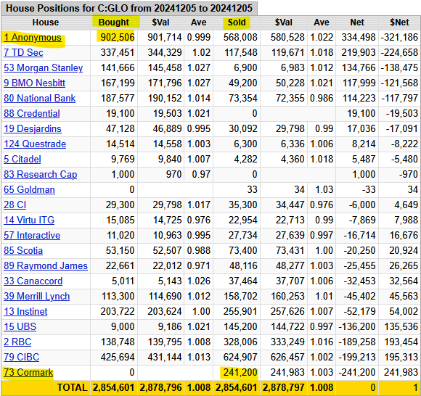The width and height of the screenshot is (421, 396).
Task: Select Anonymous net value 334,498
Action: tap(359, 38)
